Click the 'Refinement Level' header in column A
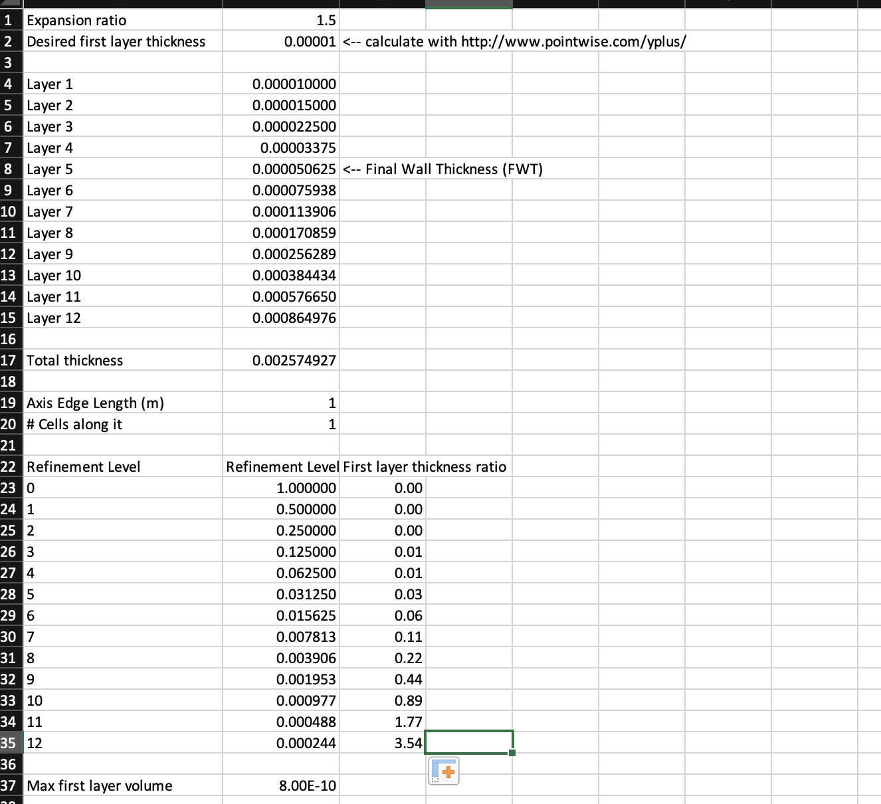The height and width of the screenshot is (804, 881). coord(123,467)
